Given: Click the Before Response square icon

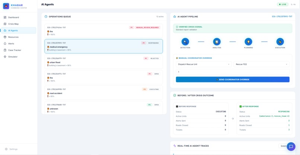Looking at the screenshot, I should 177,106.
